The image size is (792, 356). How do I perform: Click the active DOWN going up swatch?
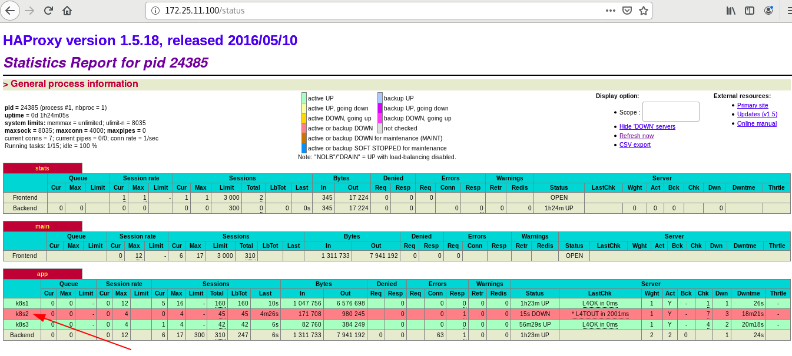tap(304, 117)
